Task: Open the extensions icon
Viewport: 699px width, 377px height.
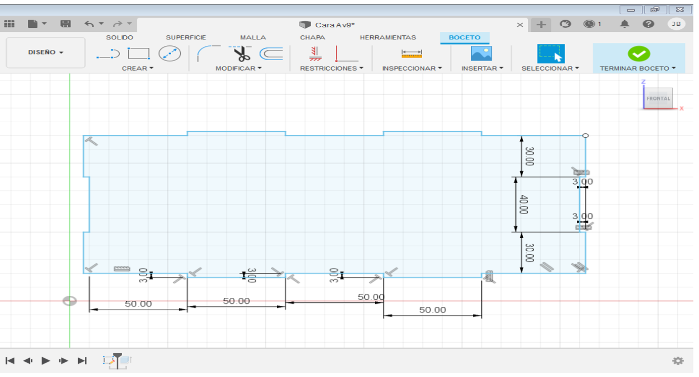Action: point(566,24)
